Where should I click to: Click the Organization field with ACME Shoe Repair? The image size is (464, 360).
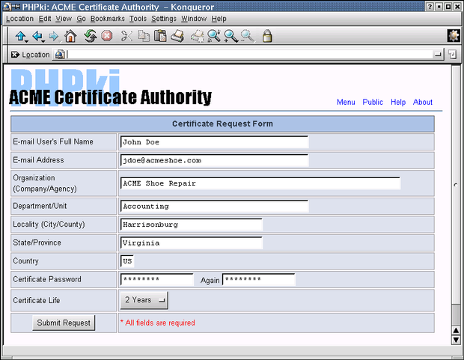(x=260, y=183)
